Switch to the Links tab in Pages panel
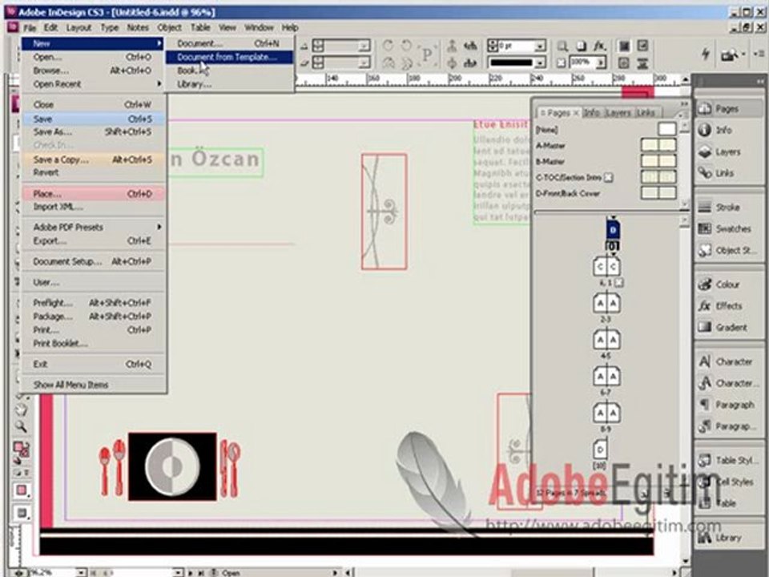The image size is (769, 577). tap(646, 113)
